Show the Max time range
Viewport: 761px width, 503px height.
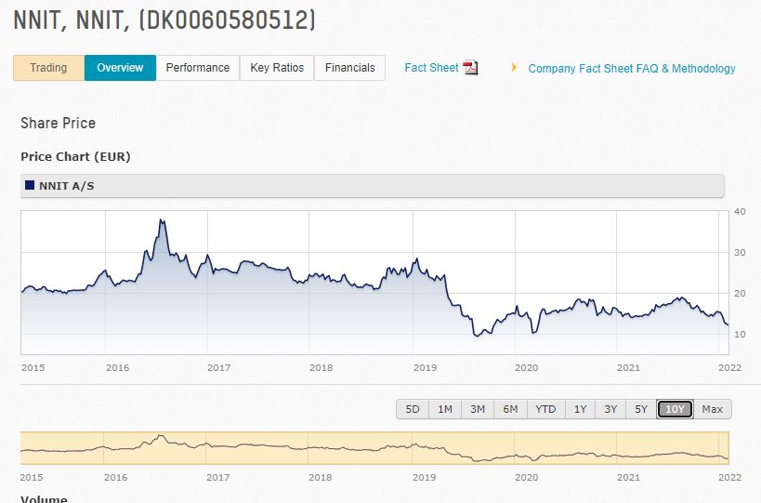713,409
